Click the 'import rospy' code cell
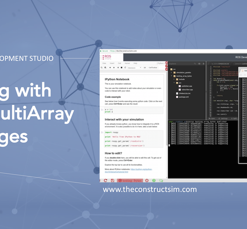Viewport: 247px width, 229px height. [133, 139]
